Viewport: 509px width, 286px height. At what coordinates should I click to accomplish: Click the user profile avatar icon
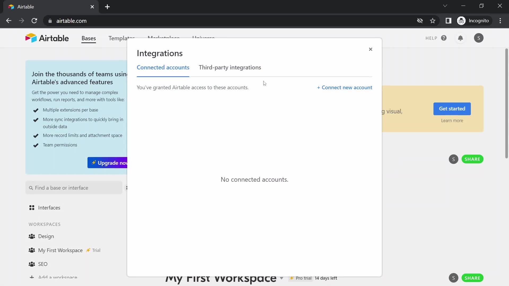pos(479,38)
